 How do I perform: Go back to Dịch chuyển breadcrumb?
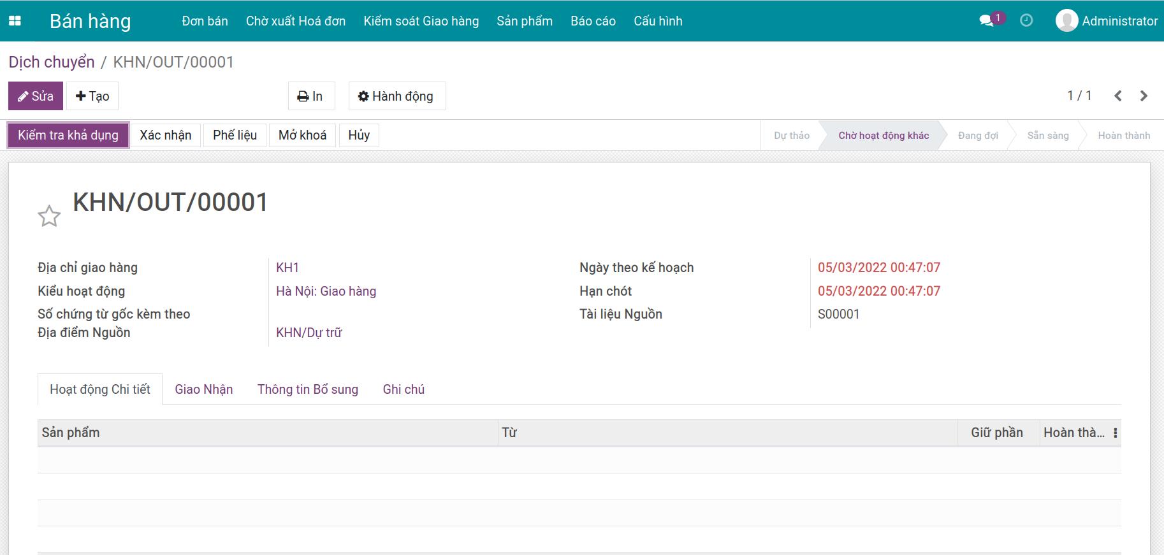pyautogui.click(x=52, y=62)
